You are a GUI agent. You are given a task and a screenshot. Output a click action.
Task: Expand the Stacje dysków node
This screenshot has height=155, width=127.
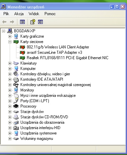click(x=10, y=112)
